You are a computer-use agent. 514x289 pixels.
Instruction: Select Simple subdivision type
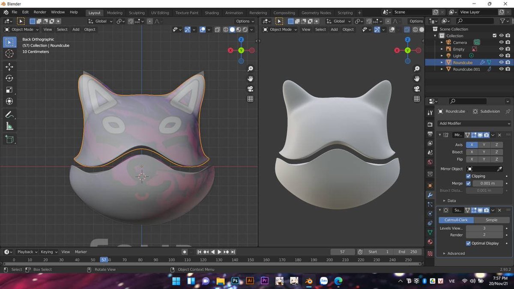tap(491, 220)
